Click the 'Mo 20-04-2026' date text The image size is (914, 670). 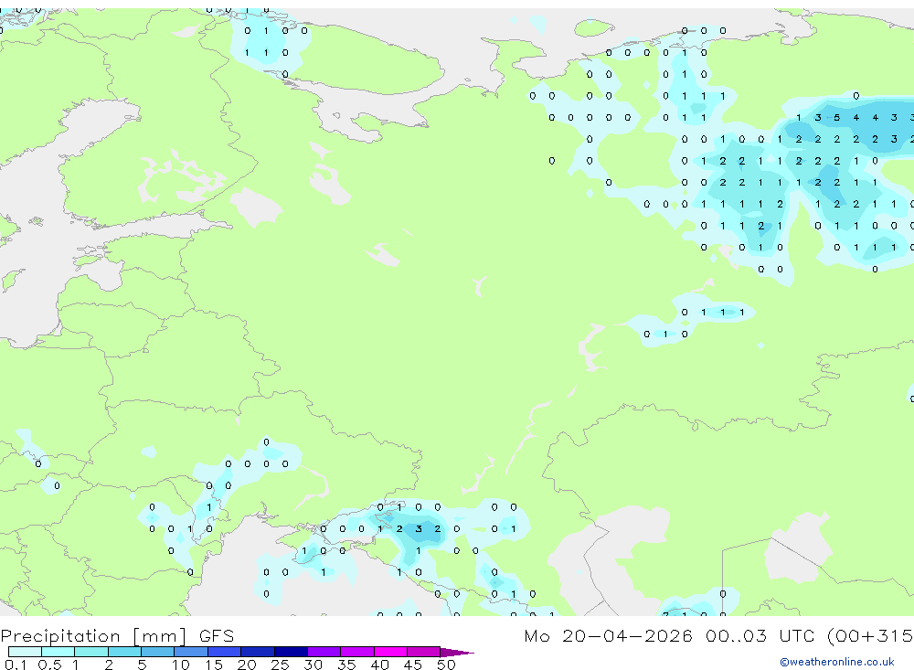608,636
